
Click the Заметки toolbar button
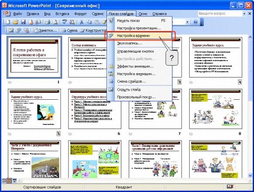click(45, 30)
